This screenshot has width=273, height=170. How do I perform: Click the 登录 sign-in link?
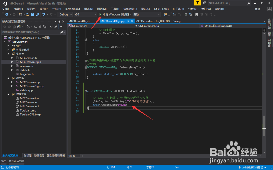[x=257, y=9]
